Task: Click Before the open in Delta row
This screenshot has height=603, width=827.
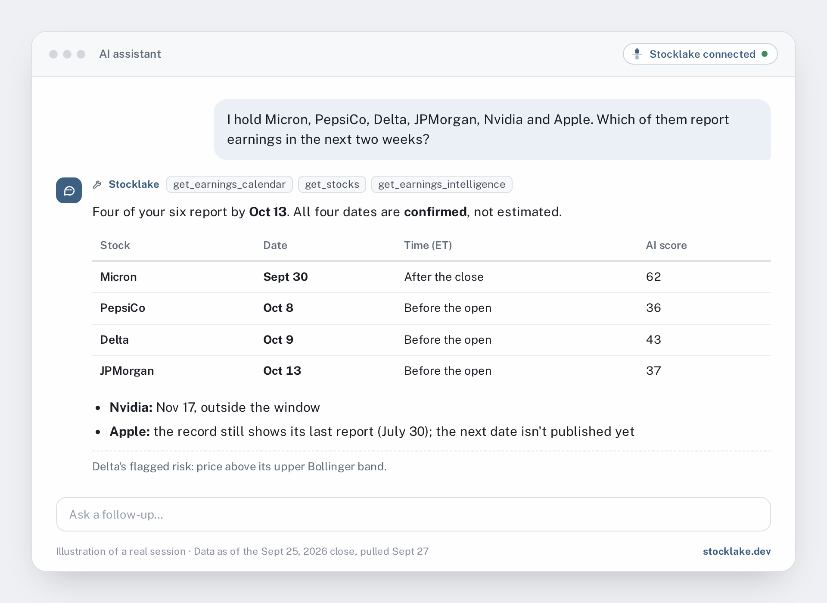Action: (448, 339)
